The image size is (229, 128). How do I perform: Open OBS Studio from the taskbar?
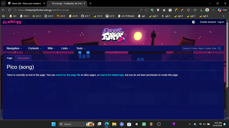click(159, 124)
